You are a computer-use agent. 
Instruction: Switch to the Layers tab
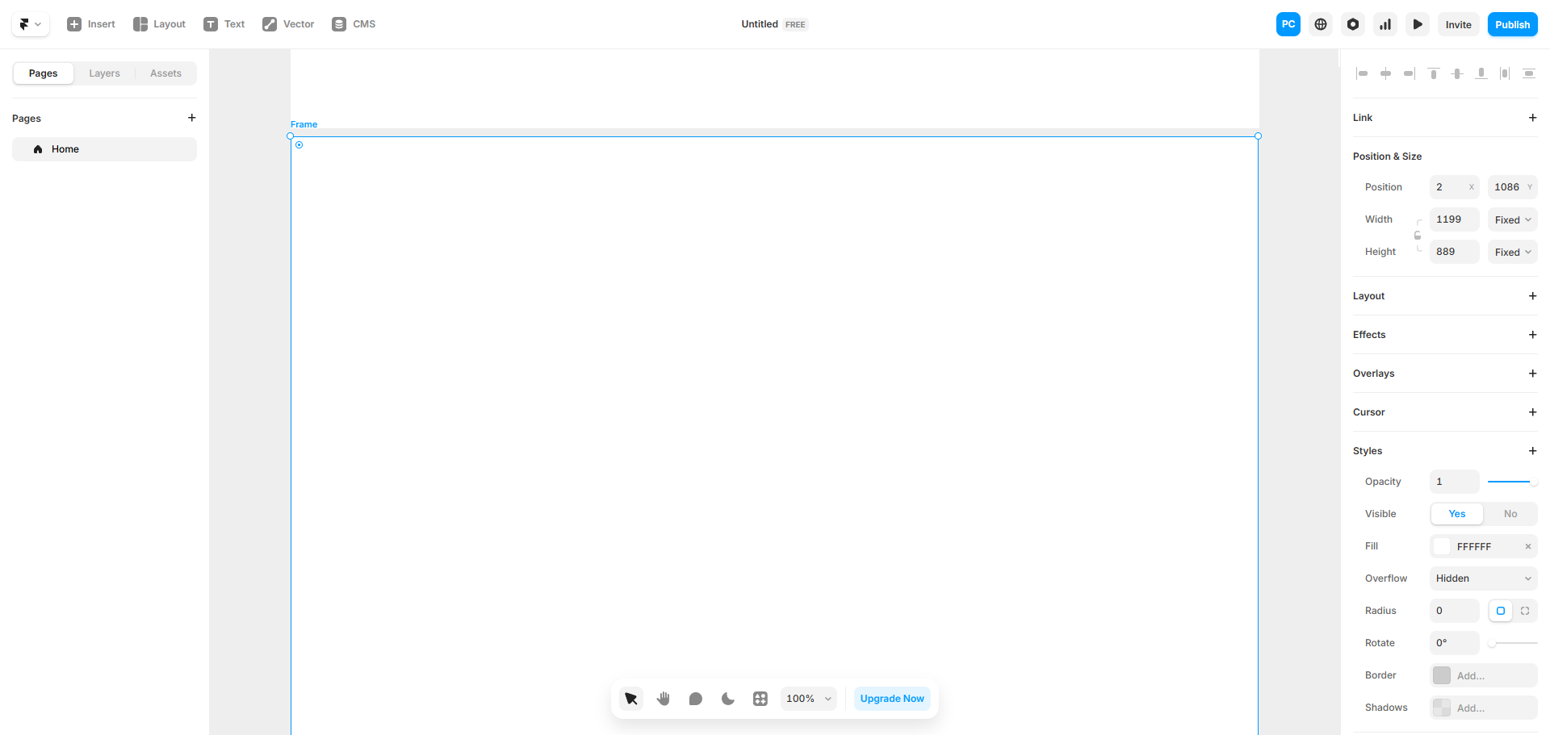point(104,73)
